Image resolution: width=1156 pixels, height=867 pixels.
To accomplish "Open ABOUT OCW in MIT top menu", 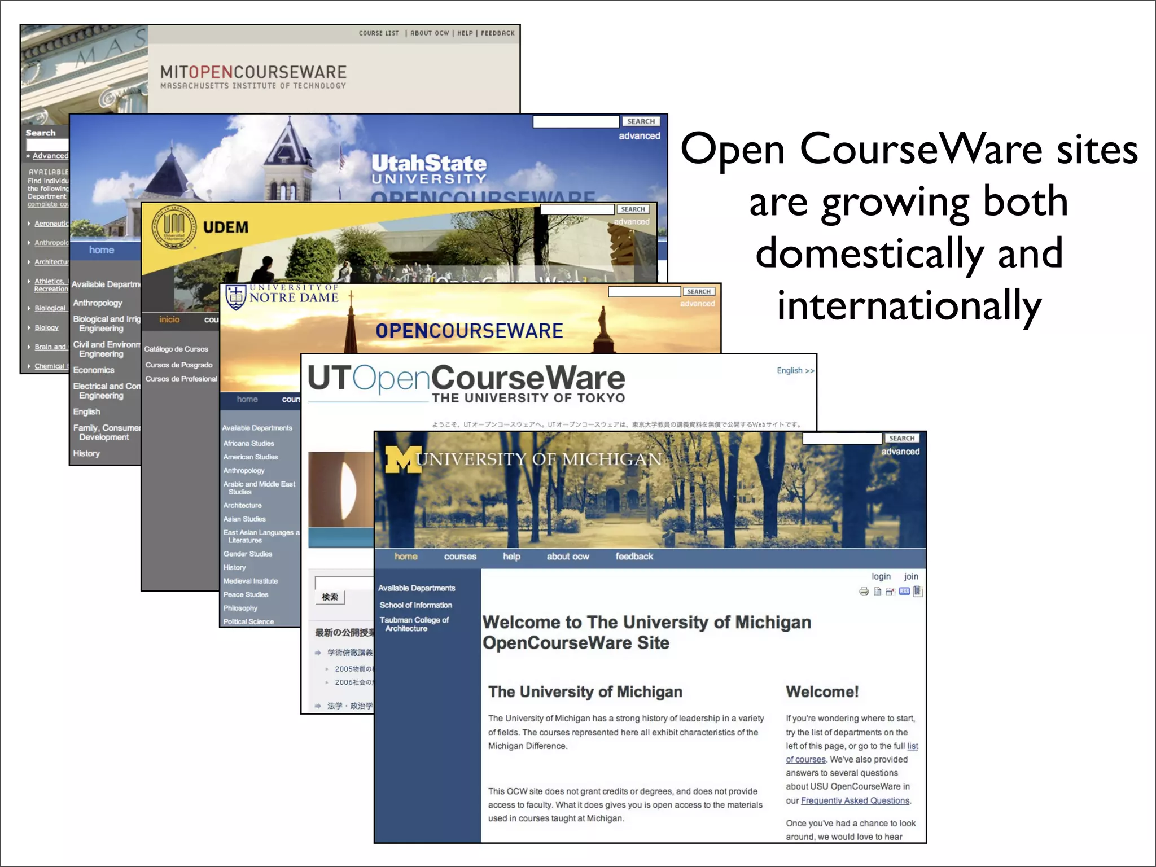I will point(430,33).
